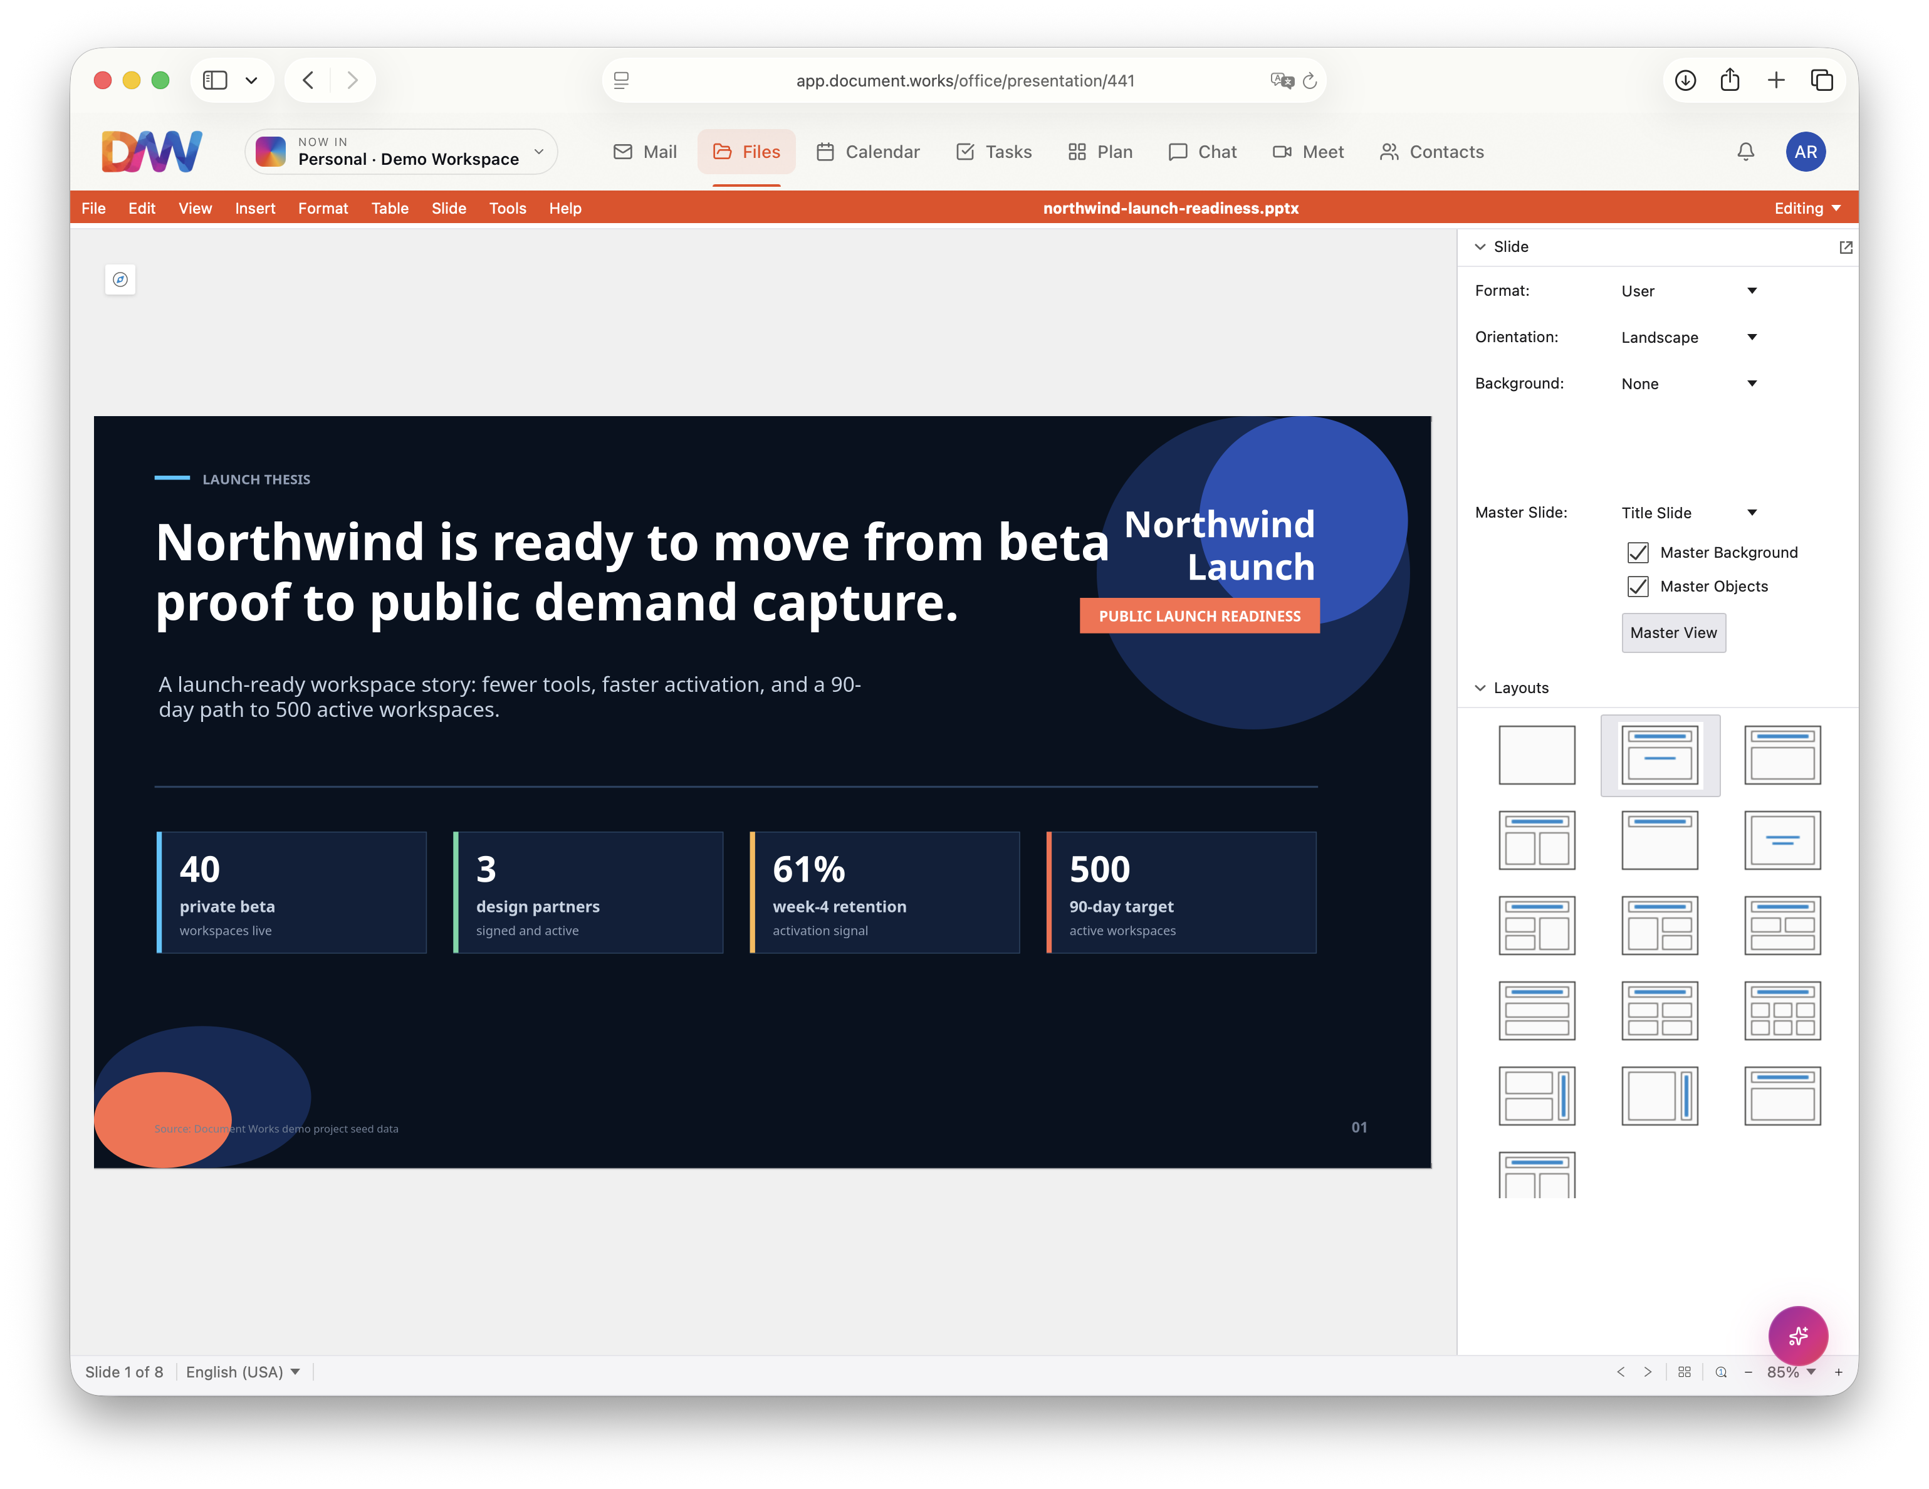Open the Chat tab
The image size is (1929, 1489).
point(1202,152)
